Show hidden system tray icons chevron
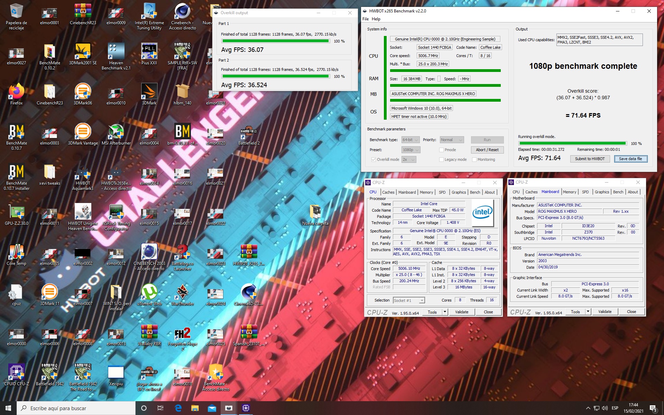The image size is (664, 415). (588, 408)
